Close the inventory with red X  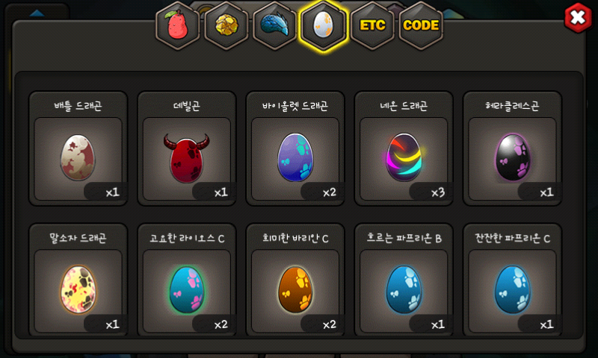(x=578, y=17)
